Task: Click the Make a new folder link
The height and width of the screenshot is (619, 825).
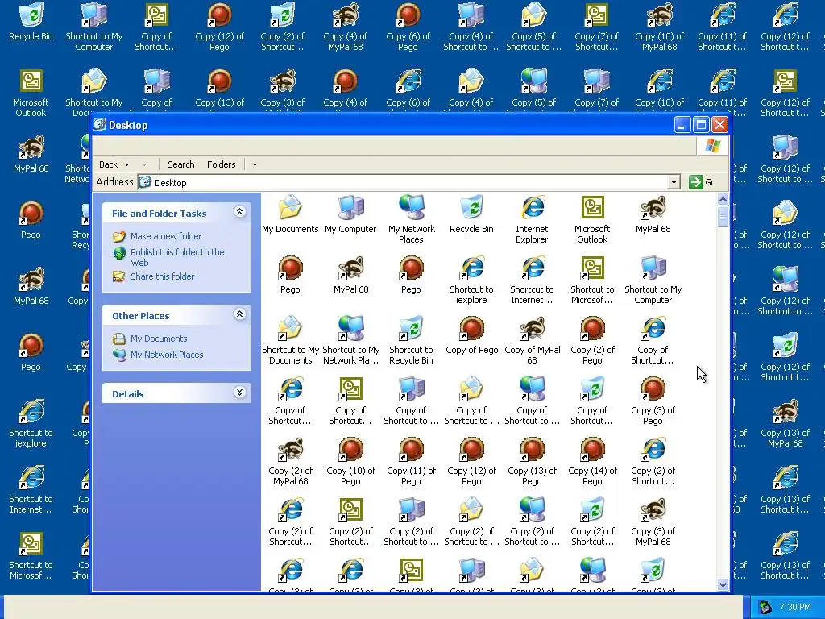Action: [x=166, y=236]
